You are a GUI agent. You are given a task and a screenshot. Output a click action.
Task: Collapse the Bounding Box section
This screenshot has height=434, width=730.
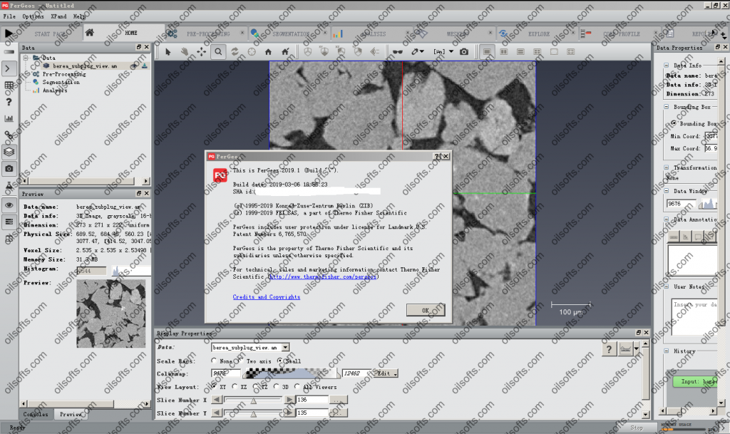pos(667,107)
